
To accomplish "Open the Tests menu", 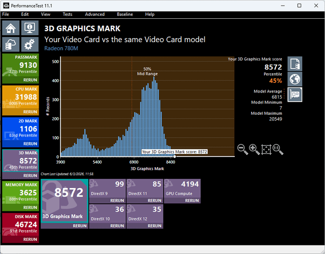I will point(68,14).
